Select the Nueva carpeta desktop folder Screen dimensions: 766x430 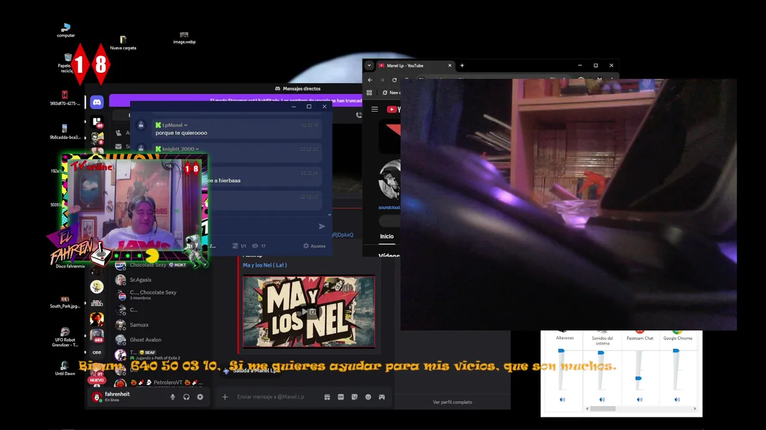pyautogui.click(x=123, y=42)
